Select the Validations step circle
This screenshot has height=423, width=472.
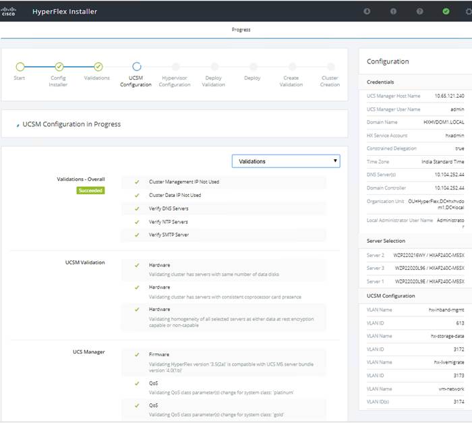(98, 66)
